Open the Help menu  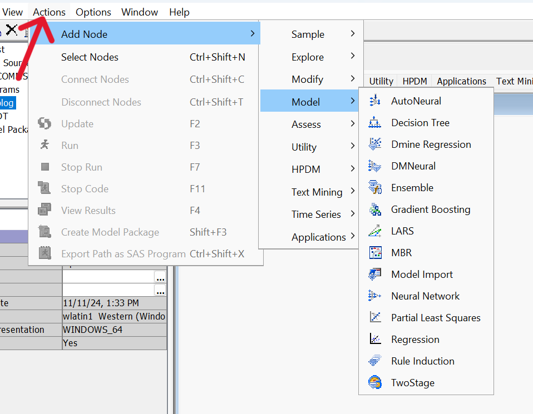(x=179, y=12)
